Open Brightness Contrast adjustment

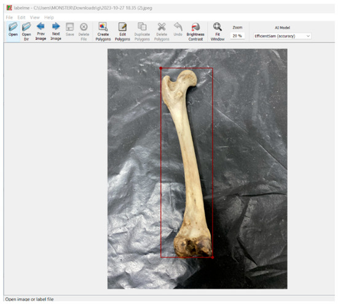[x=195, y=31]
